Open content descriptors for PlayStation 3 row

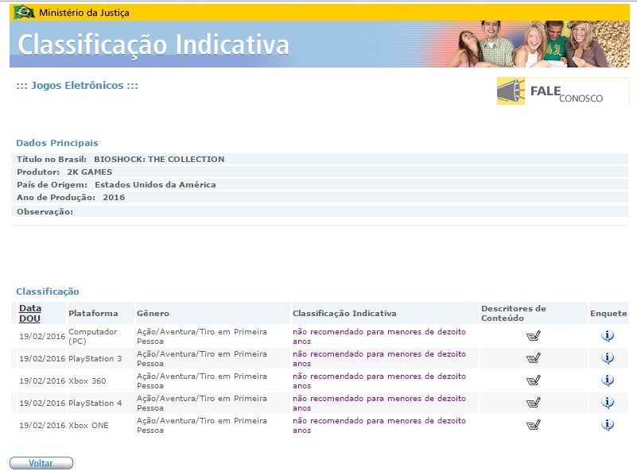(x=533, y=358)
